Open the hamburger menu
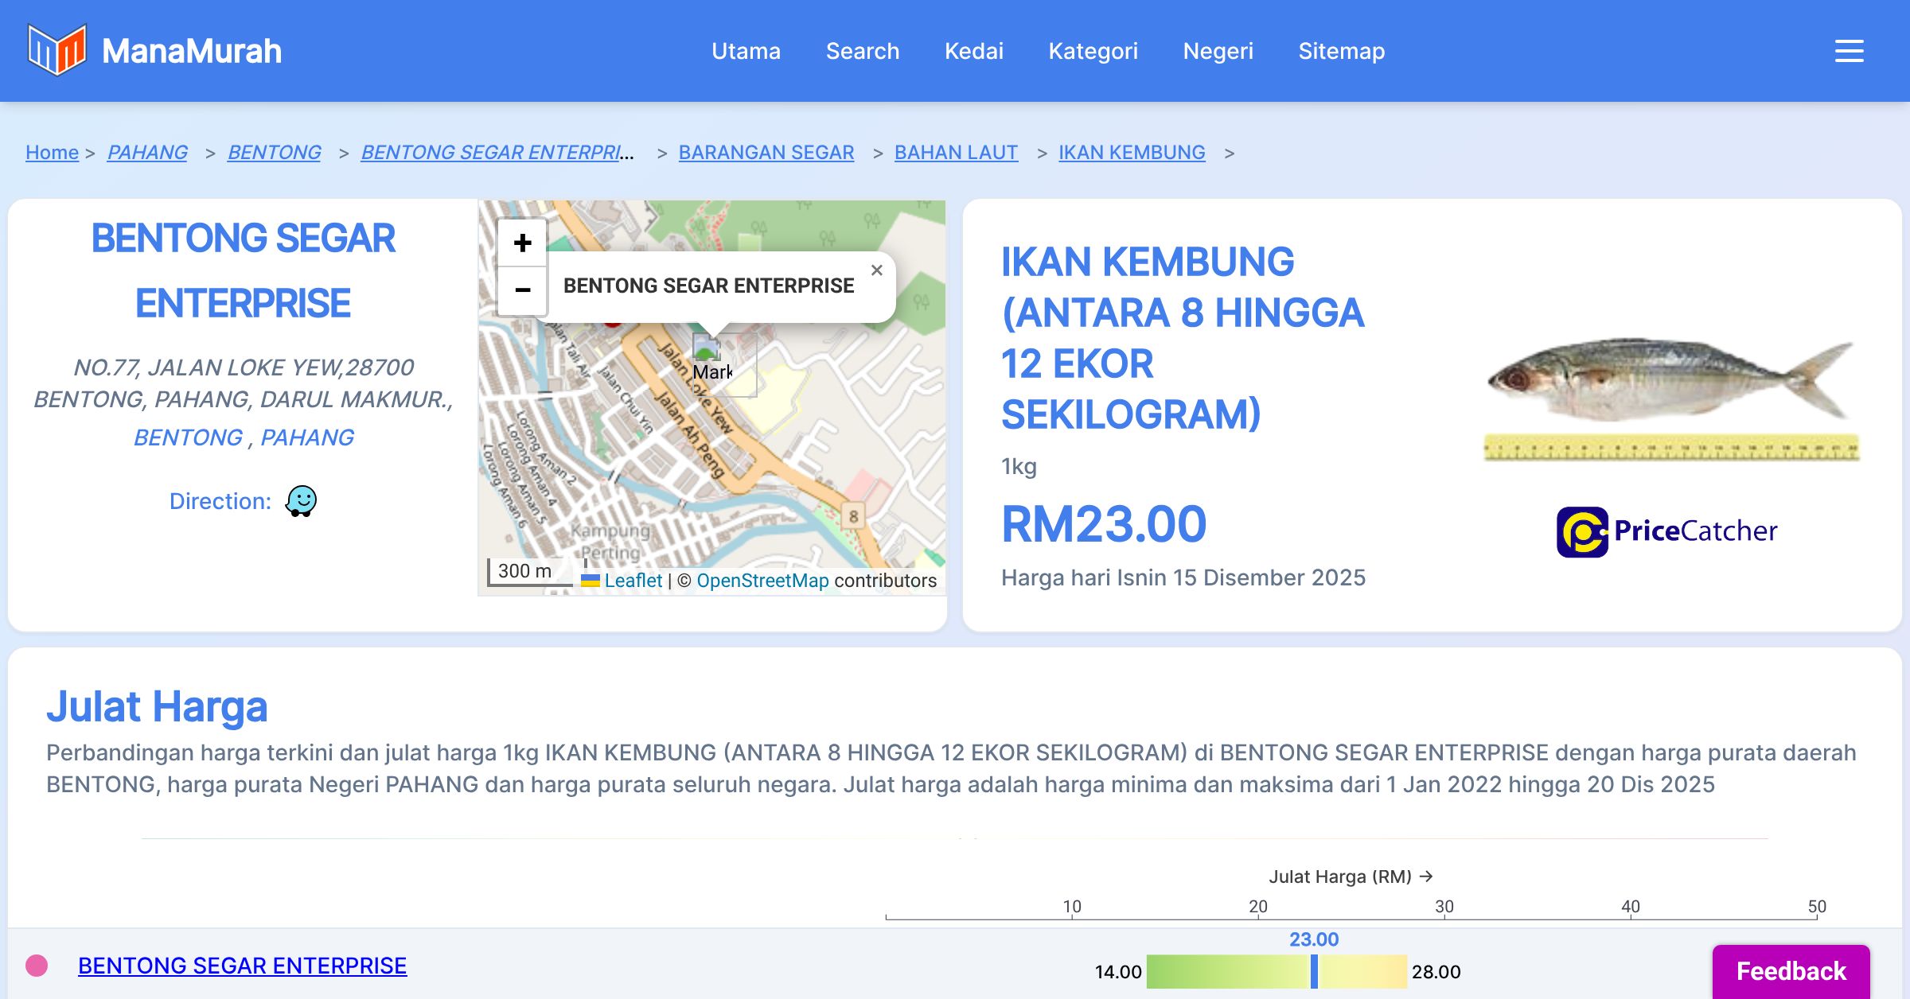1910x999 pixels. pyautogui.click(x=1849, y=51)
